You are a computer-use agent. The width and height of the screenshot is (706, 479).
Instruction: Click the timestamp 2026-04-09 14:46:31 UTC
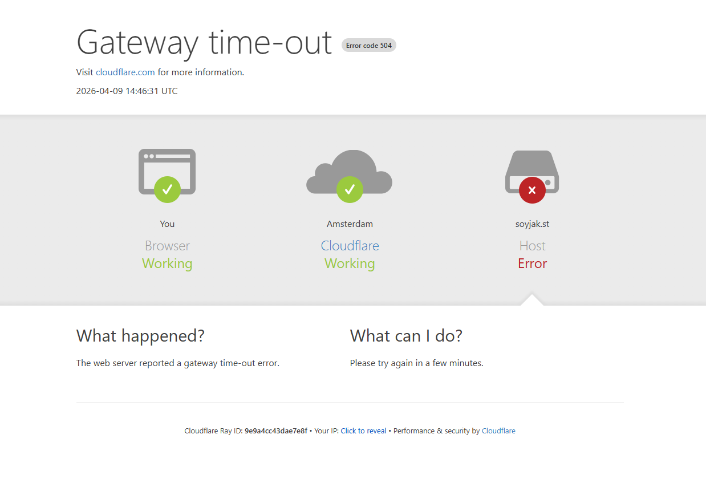click(127, 91)
